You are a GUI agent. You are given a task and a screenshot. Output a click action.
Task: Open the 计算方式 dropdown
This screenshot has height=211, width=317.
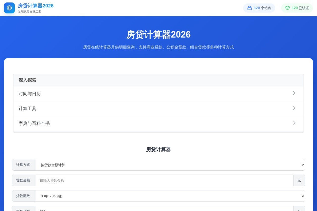(x=170, y=165)
